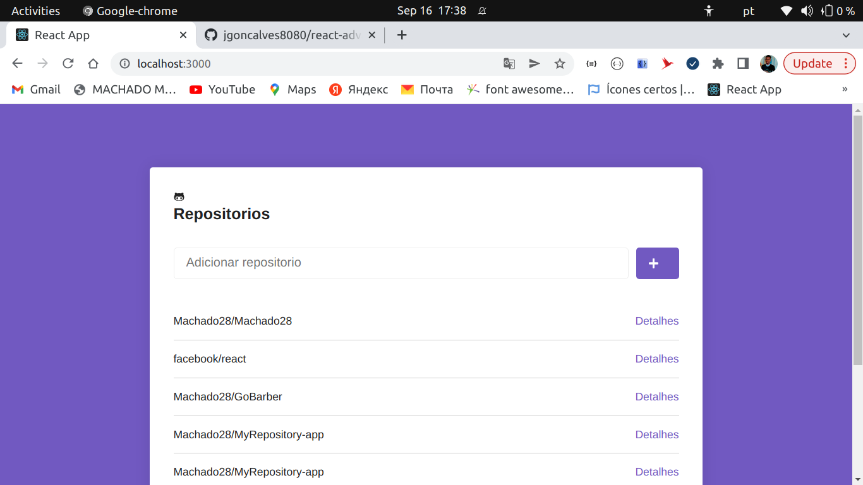The image size is (863, 485).
Task: Open the Activities menu
Action: [x=36, y=10]
